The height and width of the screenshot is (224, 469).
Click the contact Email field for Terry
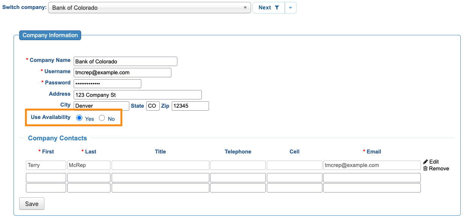point(372,165)
